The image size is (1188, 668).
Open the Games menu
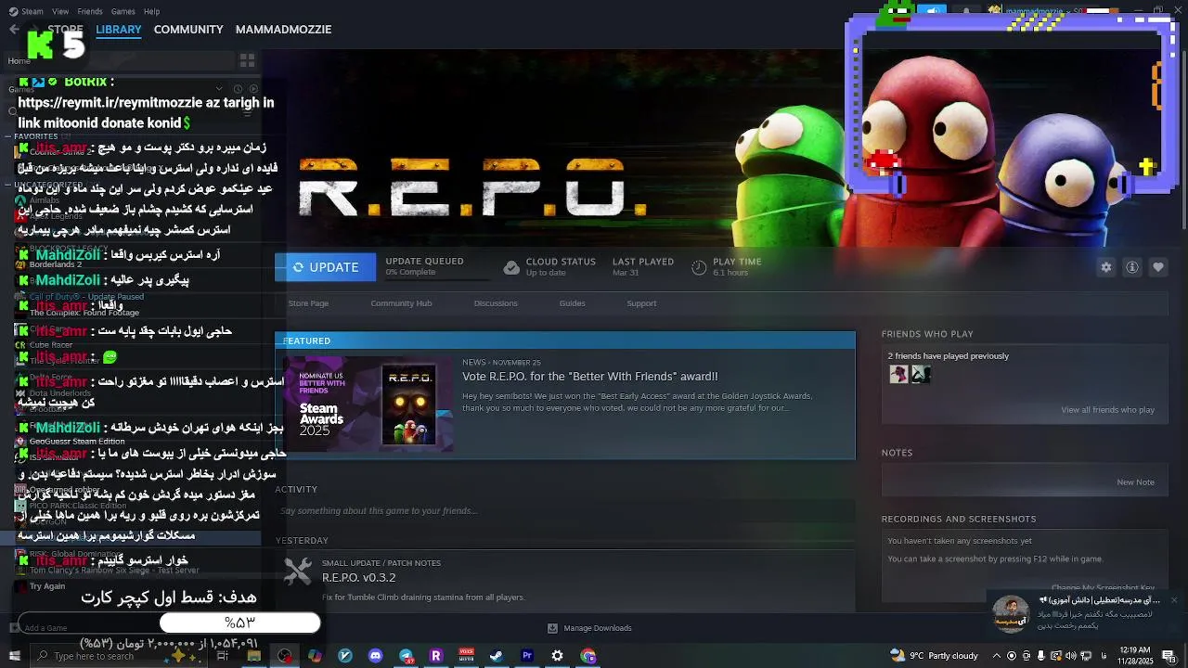coord(123,11)
